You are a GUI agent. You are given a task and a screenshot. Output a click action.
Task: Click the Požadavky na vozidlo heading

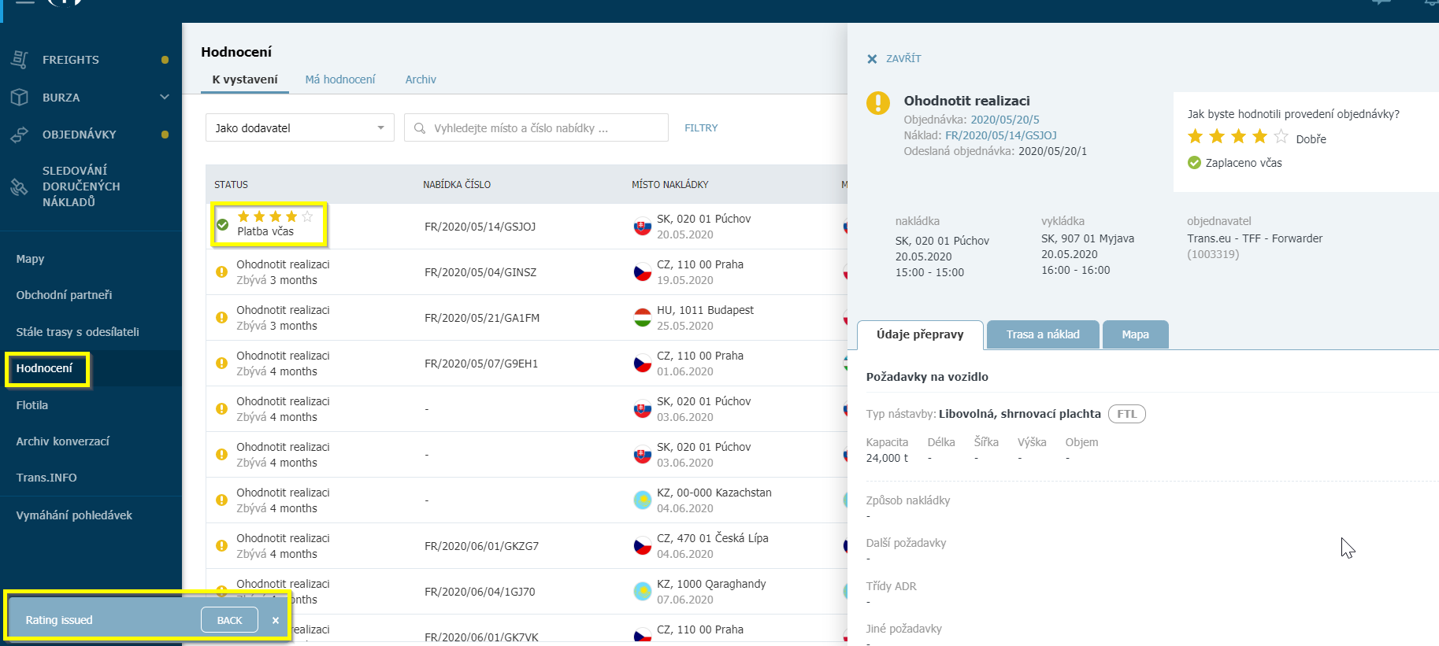[x=927, y=377]
